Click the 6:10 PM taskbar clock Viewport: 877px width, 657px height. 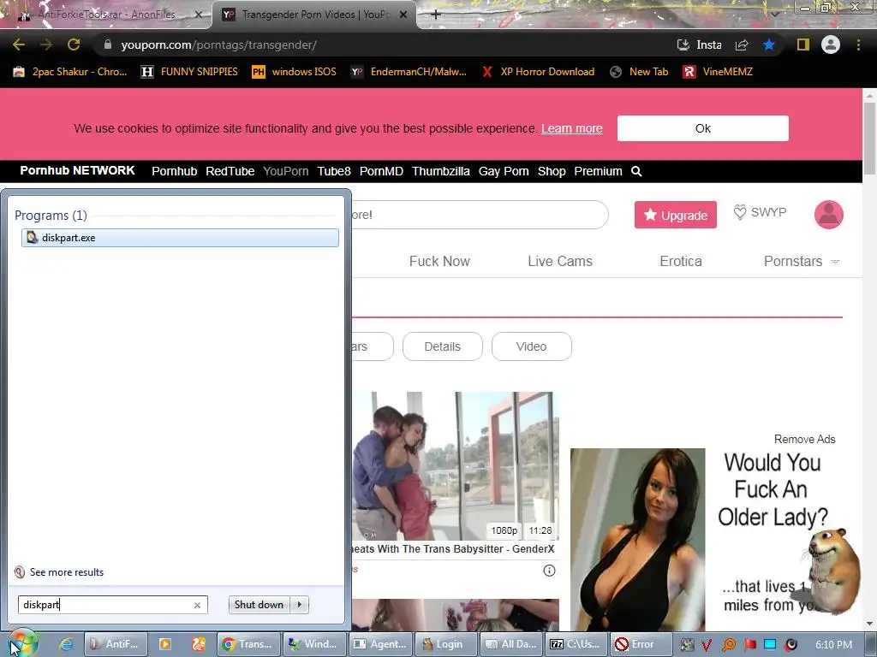click(x=833, y=645)
